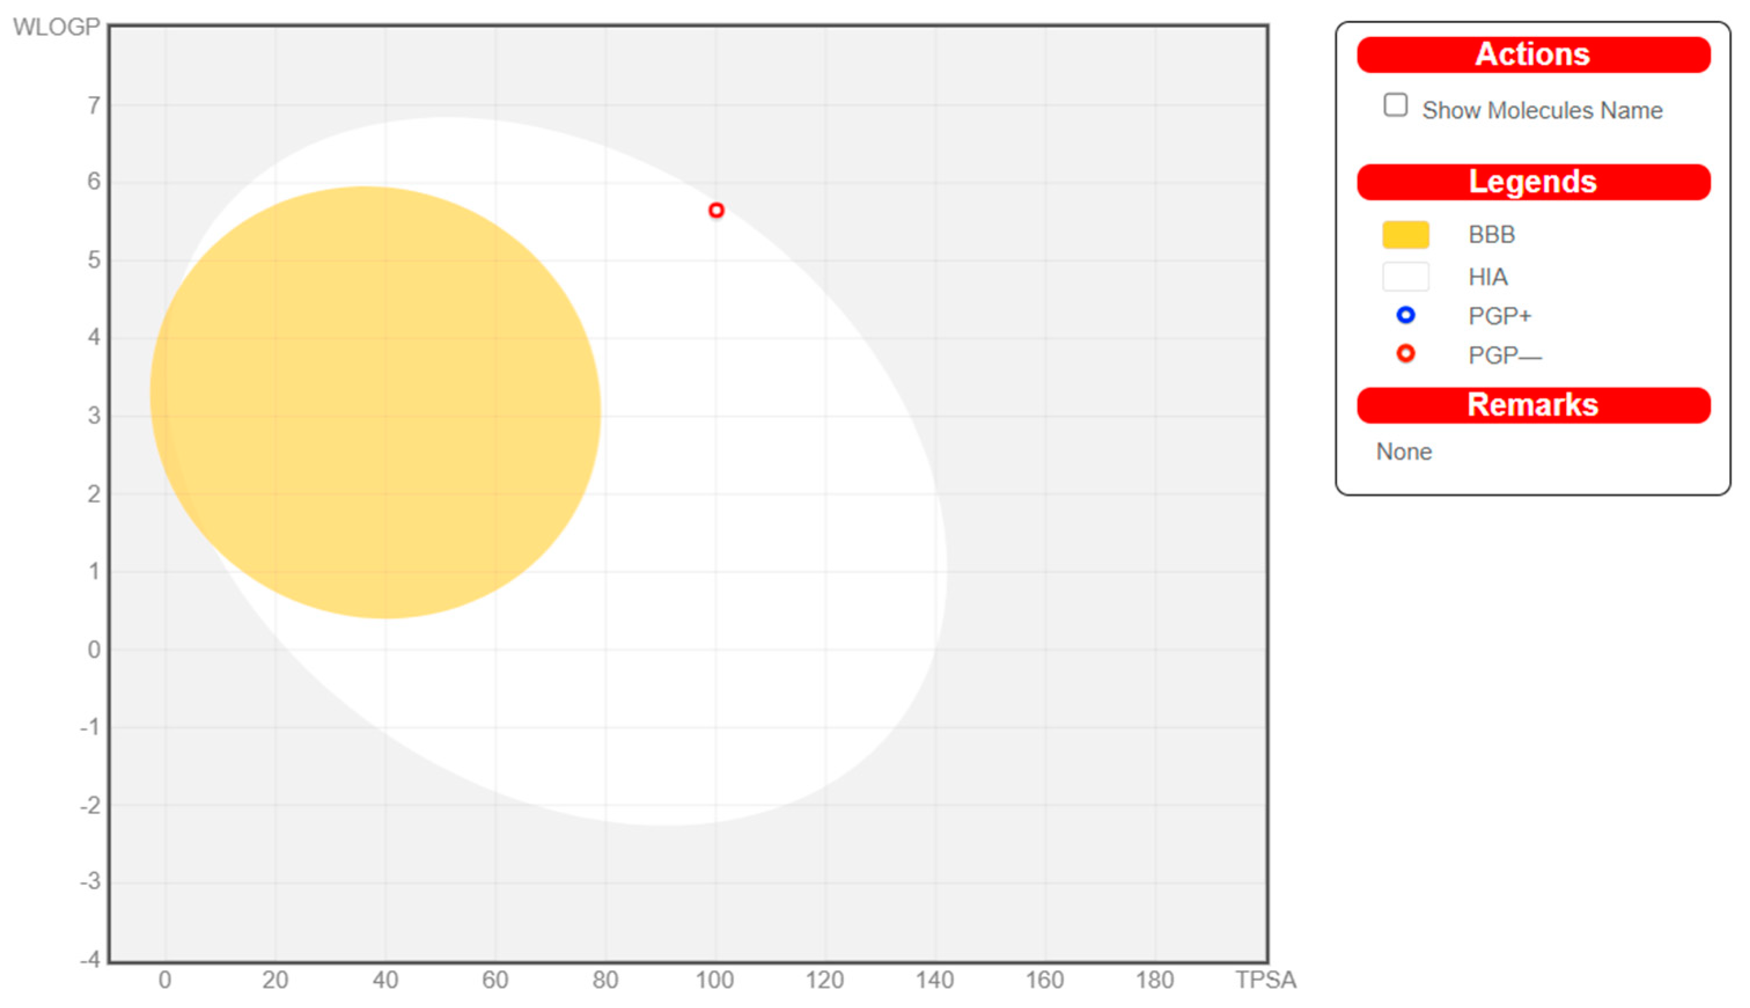Click the WLOGP axis label
This screenshot has width=1750, height=1008.
(x=56, y=26)
